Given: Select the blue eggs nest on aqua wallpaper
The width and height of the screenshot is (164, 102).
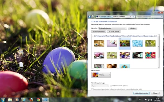Looking at the screenshot, I should 125,66.
